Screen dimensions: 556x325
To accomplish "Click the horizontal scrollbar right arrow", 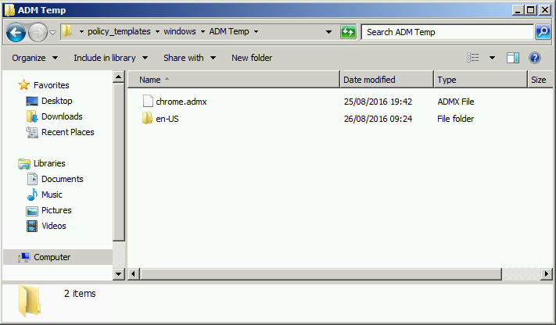I will [x=545, y=274].
